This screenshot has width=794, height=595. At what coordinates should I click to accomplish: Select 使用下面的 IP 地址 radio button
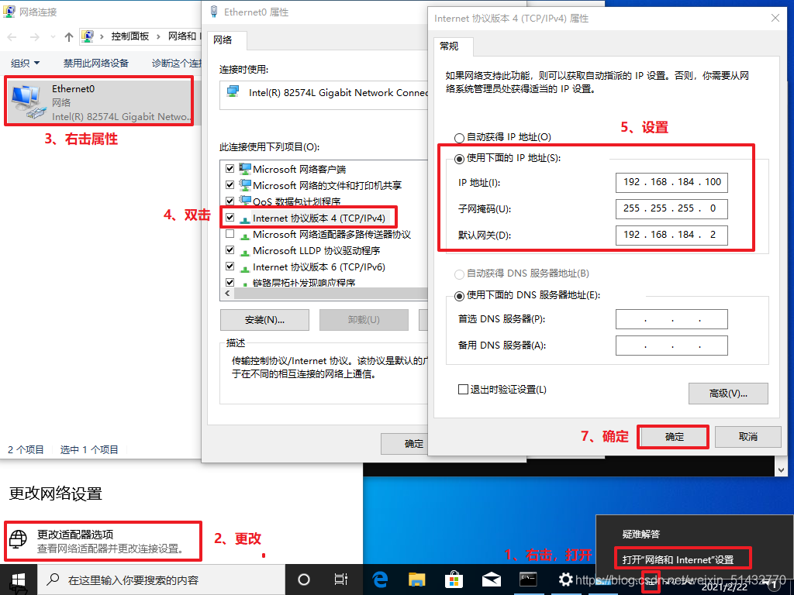point(459,159)
